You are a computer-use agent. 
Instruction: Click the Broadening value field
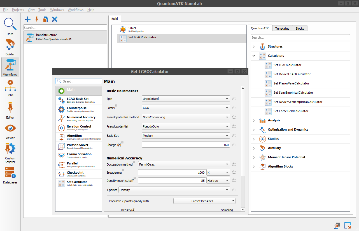tap(172, 173)
